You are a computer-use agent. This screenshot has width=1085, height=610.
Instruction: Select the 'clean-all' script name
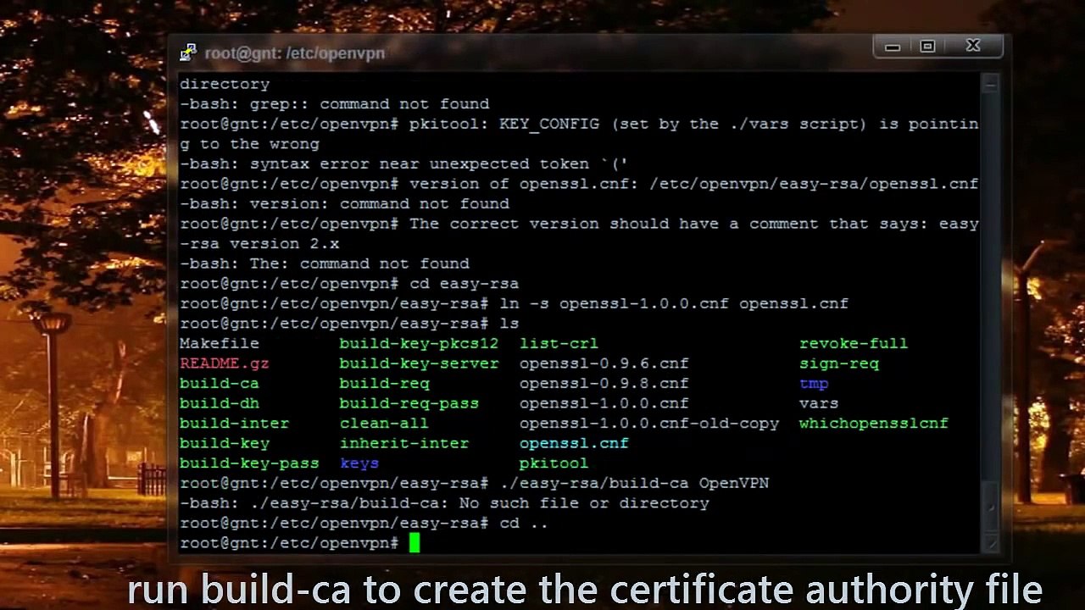coord(384,424)
